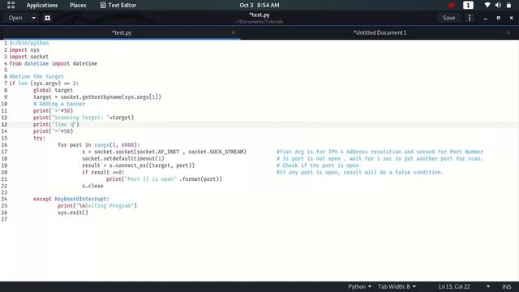Viewport: 519px width, 292px height.
Task: Click the '# Check if the port is open' comment
Action: (x=318, y=165)
